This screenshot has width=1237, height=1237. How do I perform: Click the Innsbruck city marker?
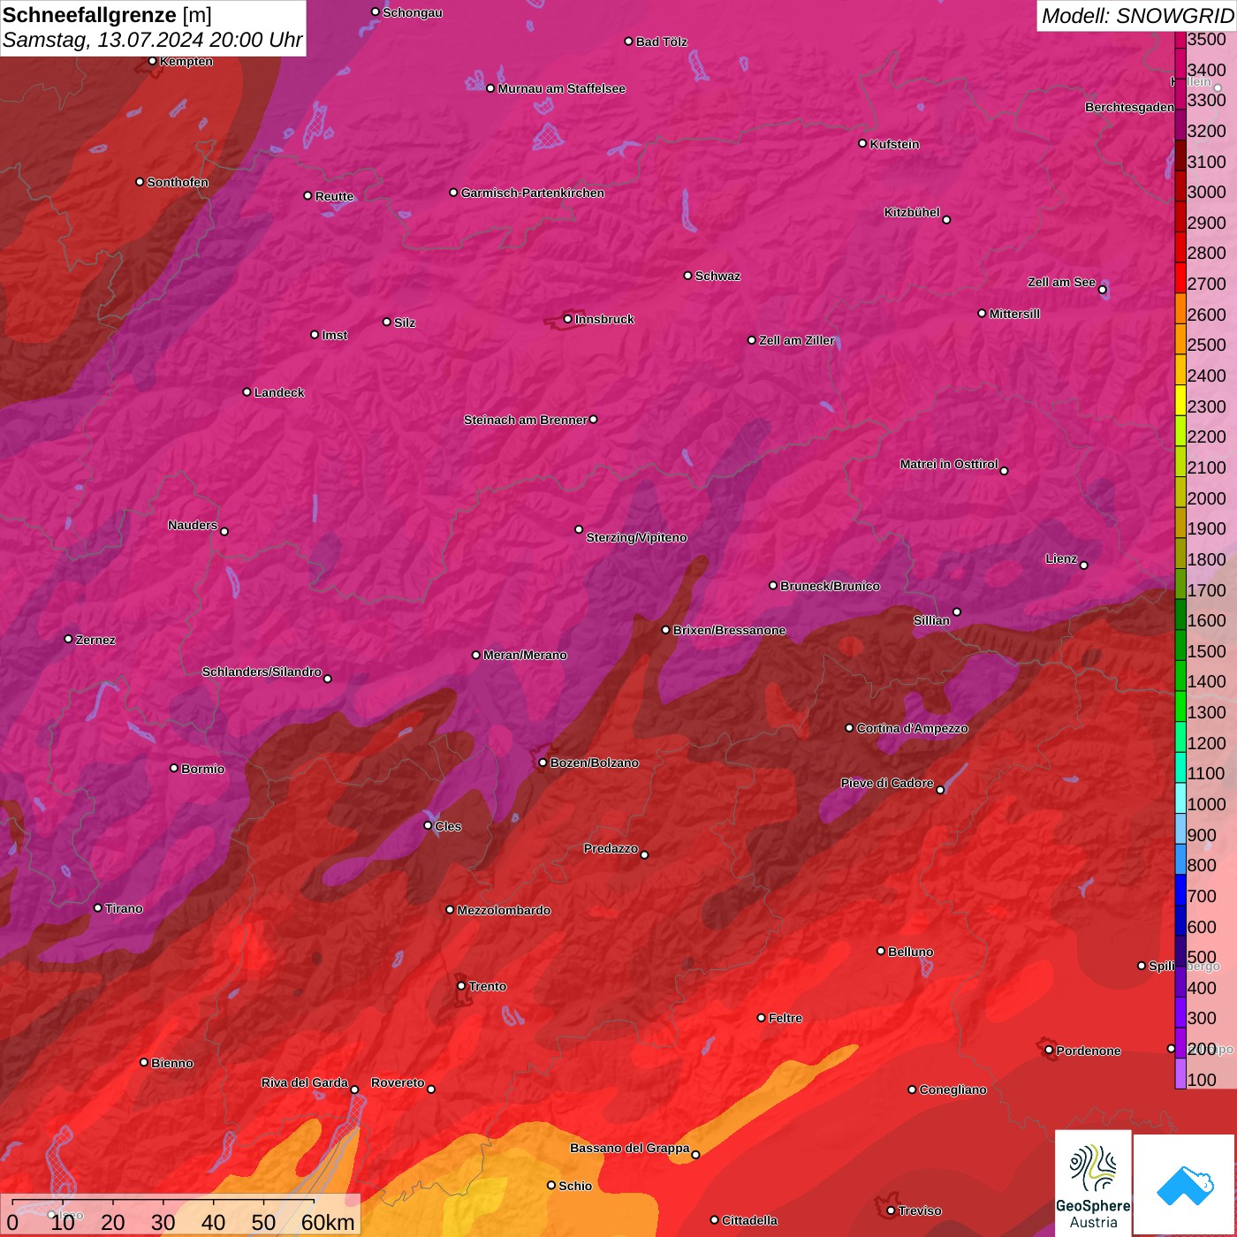567,320
